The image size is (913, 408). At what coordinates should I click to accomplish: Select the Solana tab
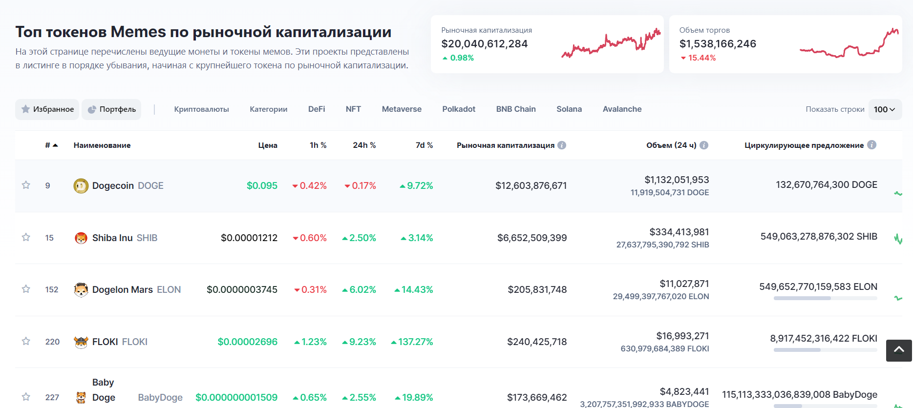(569, 109)
